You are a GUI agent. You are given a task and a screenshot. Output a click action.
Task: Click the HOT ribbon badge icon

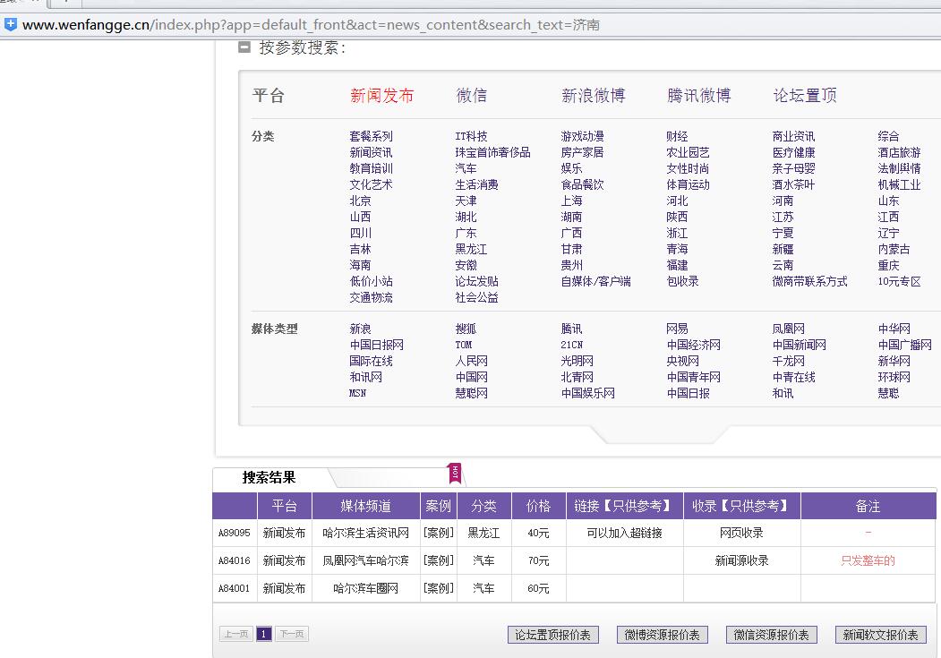[456, 473]
